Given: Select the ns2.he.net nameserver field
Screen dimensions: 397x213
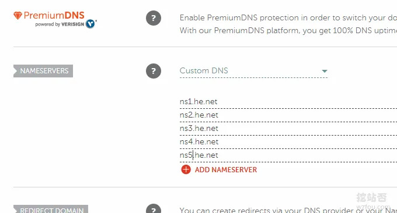Looking at the screenshot, I should coord(288,115).
